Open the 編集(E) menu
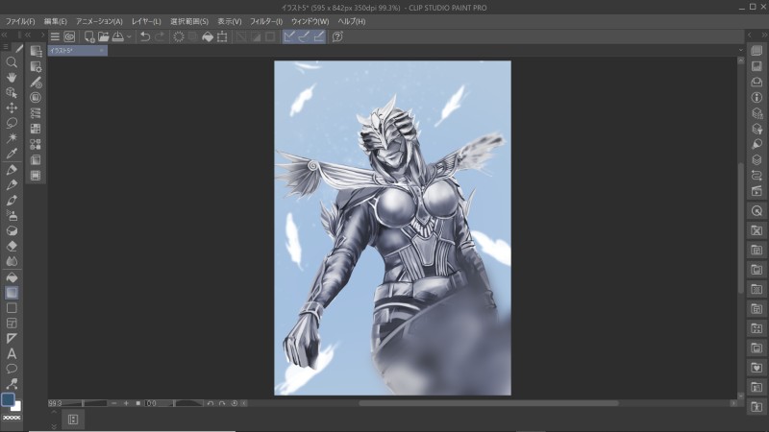Screen dimensions: 769x432 pos(56,21)
